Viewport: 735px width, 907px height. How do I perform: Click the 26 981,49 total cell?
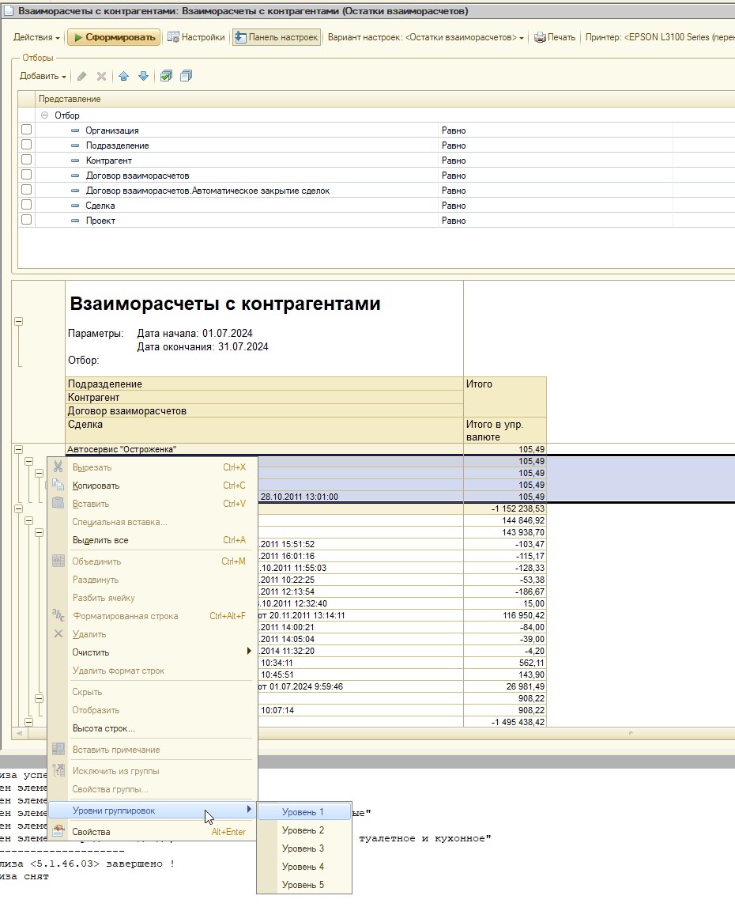(x=505, y=686)
